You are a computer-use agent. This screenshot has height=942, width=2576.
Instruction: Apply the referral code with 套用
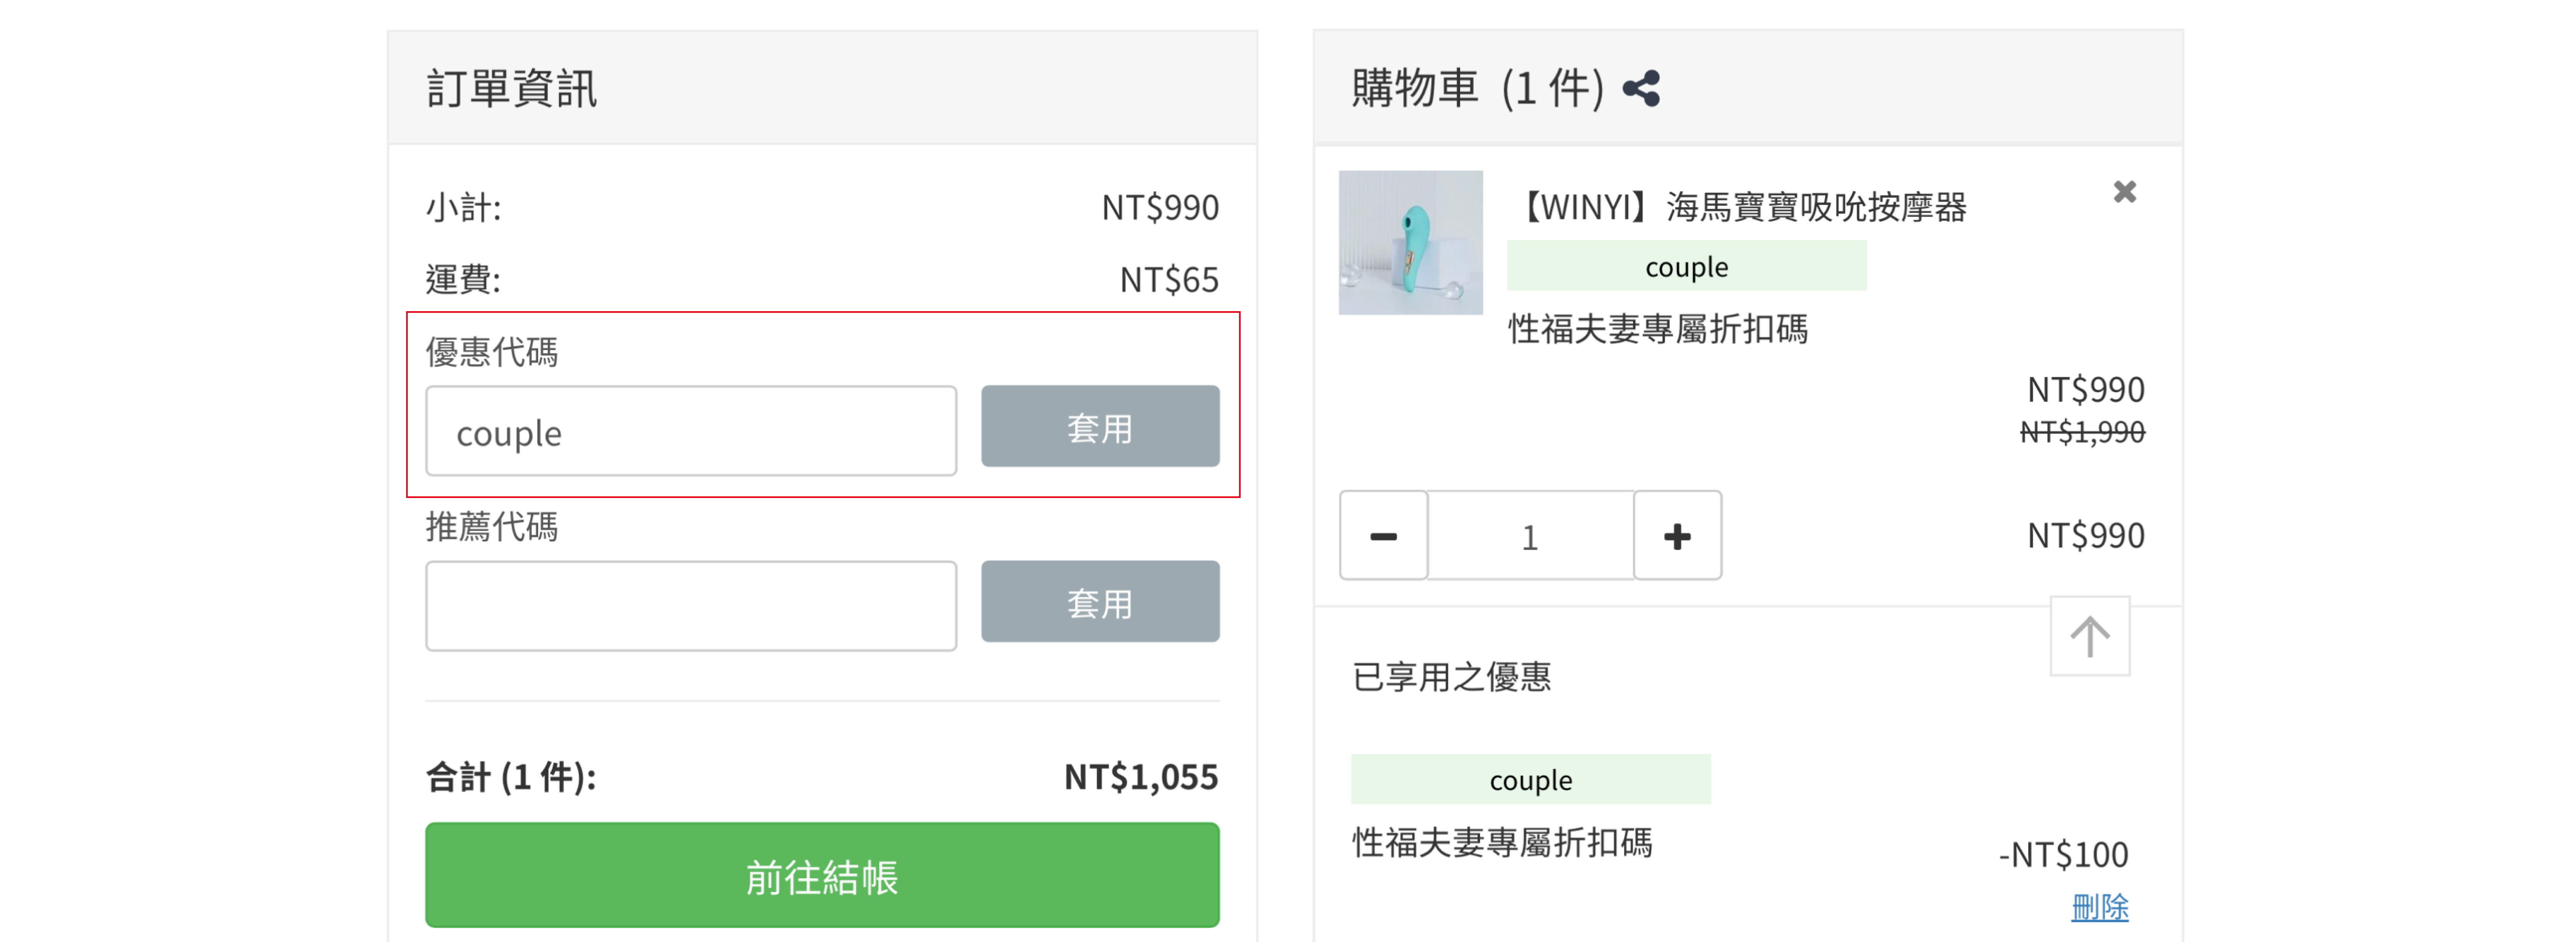click(1099, 602)
